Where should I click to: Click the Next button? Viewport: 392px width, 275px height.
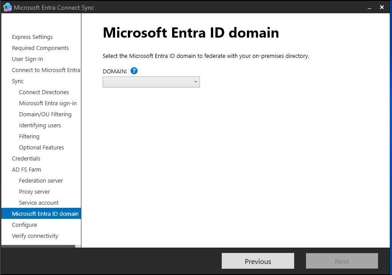click(x=342, y=261)
